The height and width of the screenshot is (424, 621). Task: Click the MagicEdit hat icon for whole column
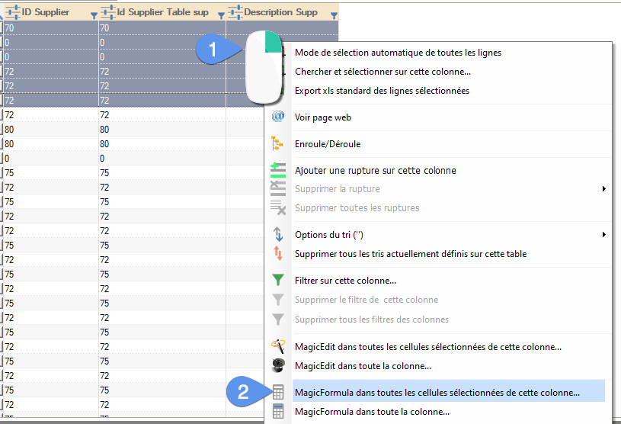click(x=278, y=366)
